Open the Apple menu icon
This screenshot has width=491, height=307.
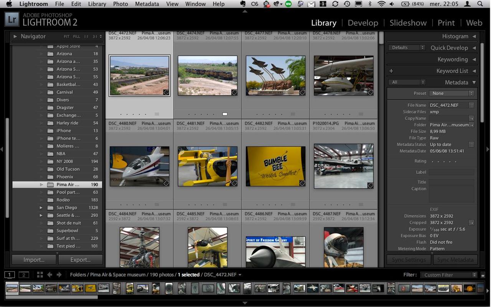[x=10, y=4]
